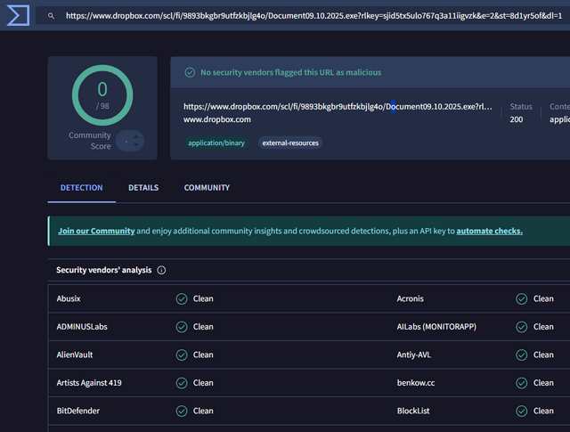Open the DETAILS tab
Viewport: 570px width, 432px height.
(143, 188)
